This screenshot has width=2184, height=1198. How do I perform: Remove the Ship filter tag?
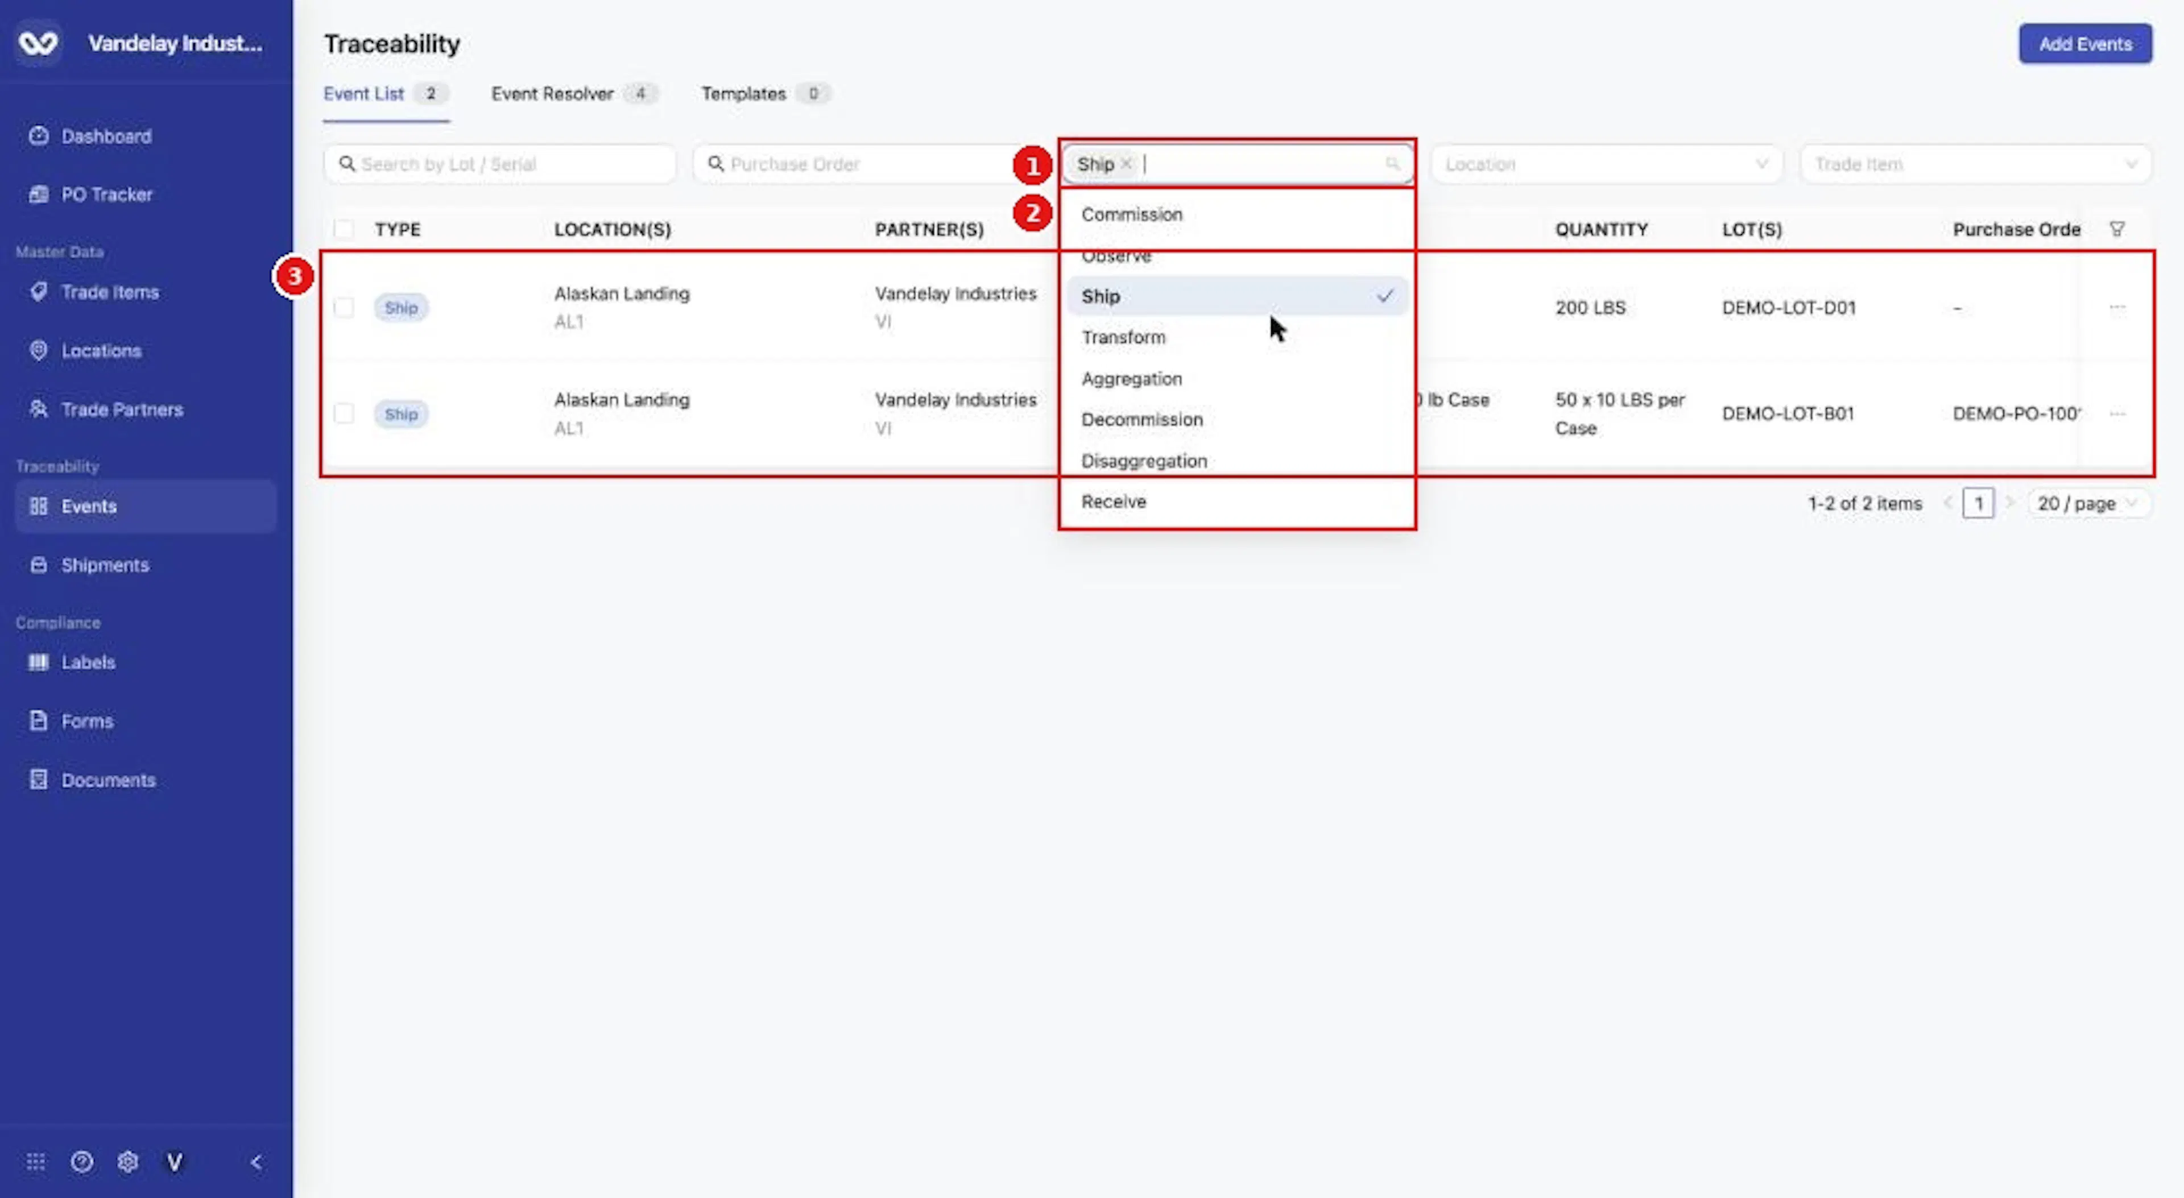[x=1126, y=164]
